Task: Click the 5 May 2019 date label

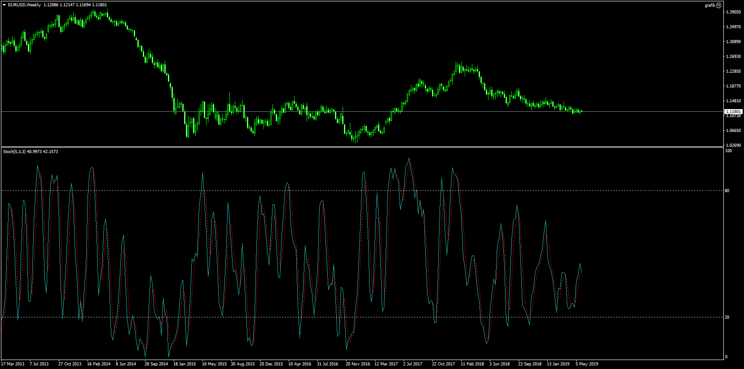Action: click(587, 364)
